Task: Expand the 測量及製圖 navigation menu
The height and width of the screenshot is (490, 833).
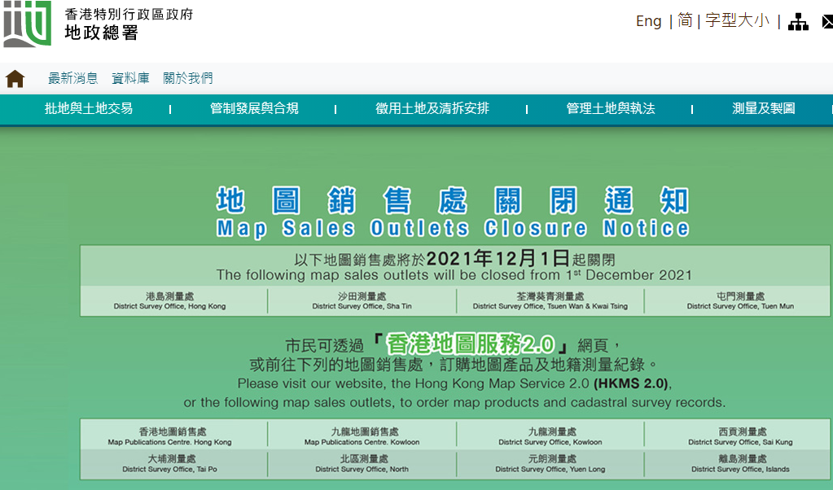Action: click(x=763, y=108)
